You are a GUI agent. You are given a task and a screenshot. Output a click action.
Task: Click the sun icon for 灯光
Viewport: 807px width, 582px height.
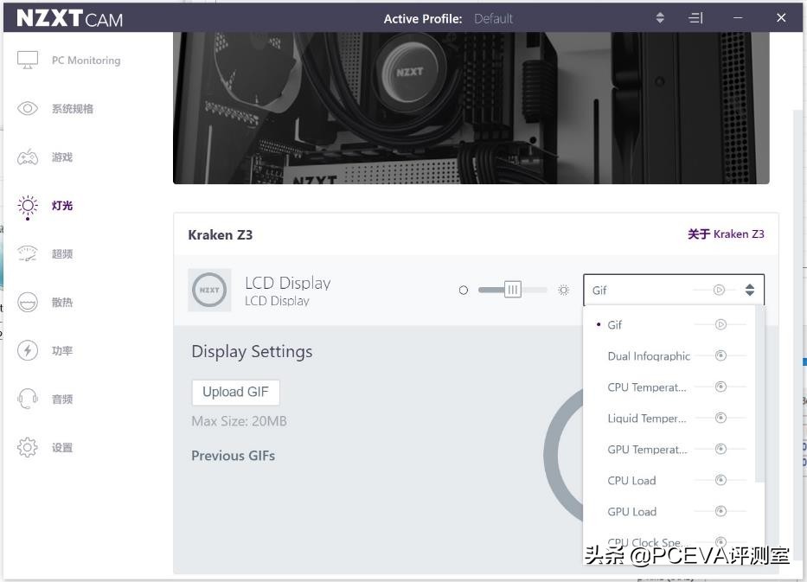pyautogui.click(x=28, y=207)
